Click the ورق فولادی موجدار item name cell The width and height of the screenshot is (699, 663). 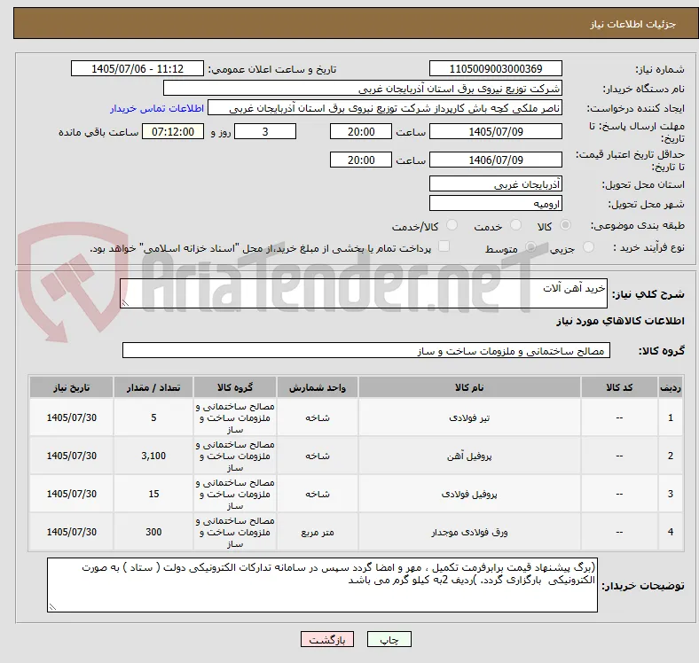tap(469, 532)
